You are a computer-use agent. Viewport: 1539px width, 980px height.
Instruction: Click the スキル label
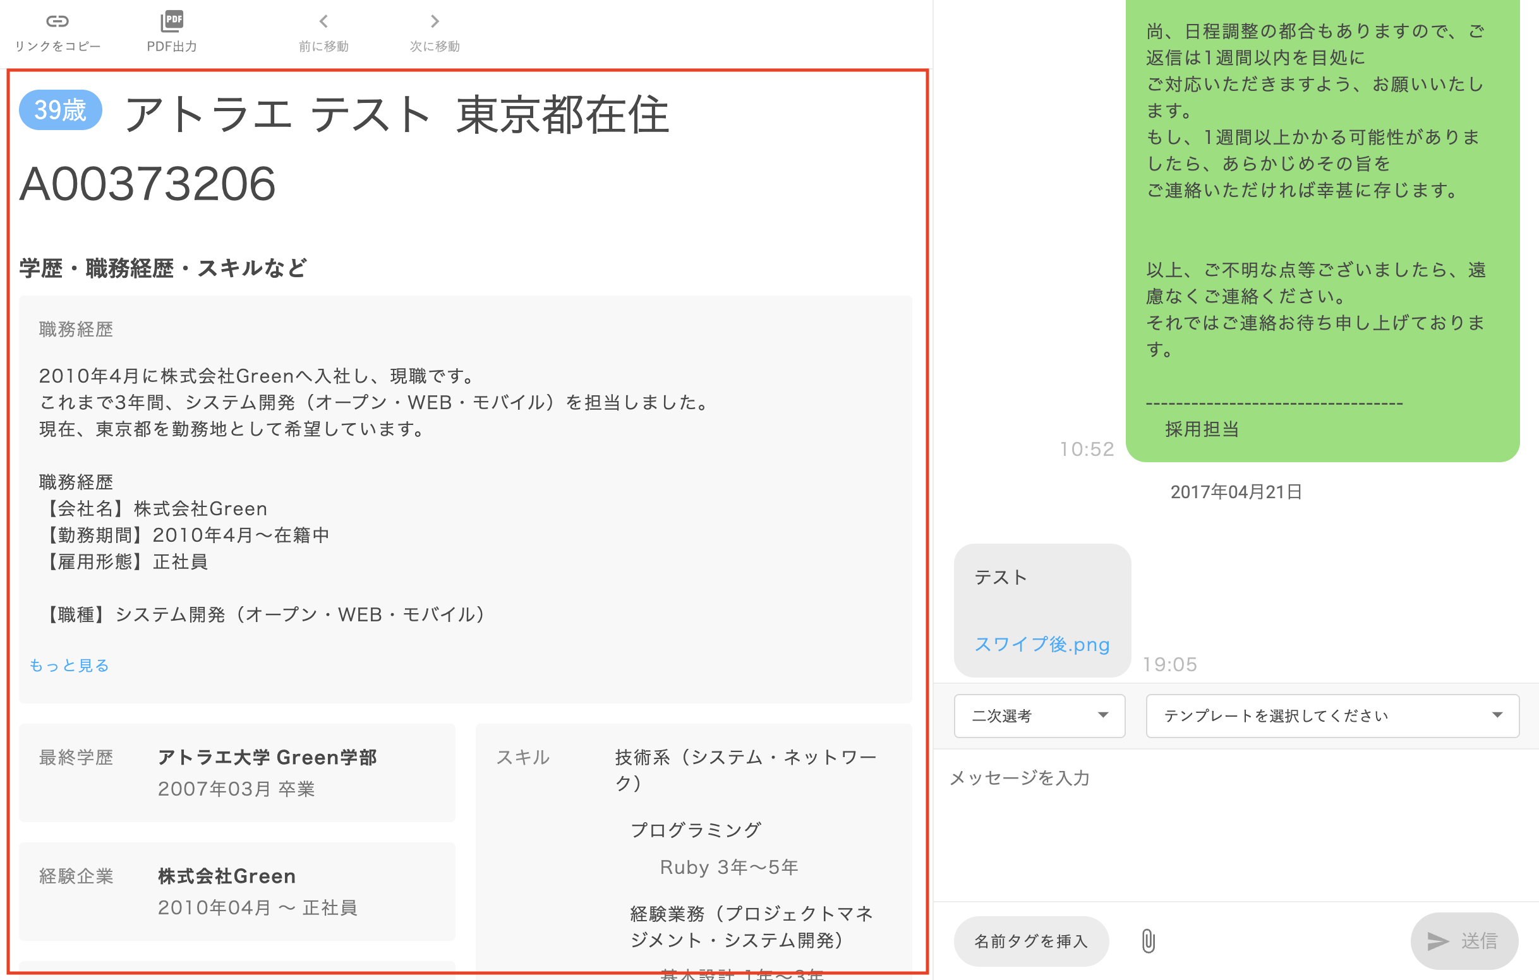[523, 757]
